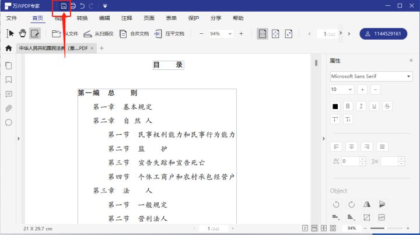The height and width of the screenshot is (235, 420).
Task: Open the bookmarks panel
Action: pyautogui.click(x=9, y=80)
